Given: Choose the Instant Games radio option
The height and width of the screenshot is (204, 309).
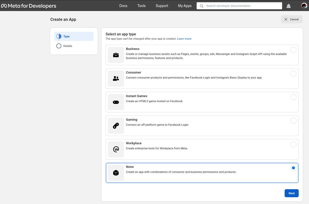Looking at the screenshot, I should 293,97.
